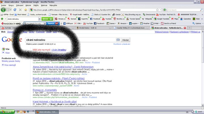Screen dimensions: 204x114
Task: Select Stránky pouze česky filter
Action: click(x=11, y=61)
